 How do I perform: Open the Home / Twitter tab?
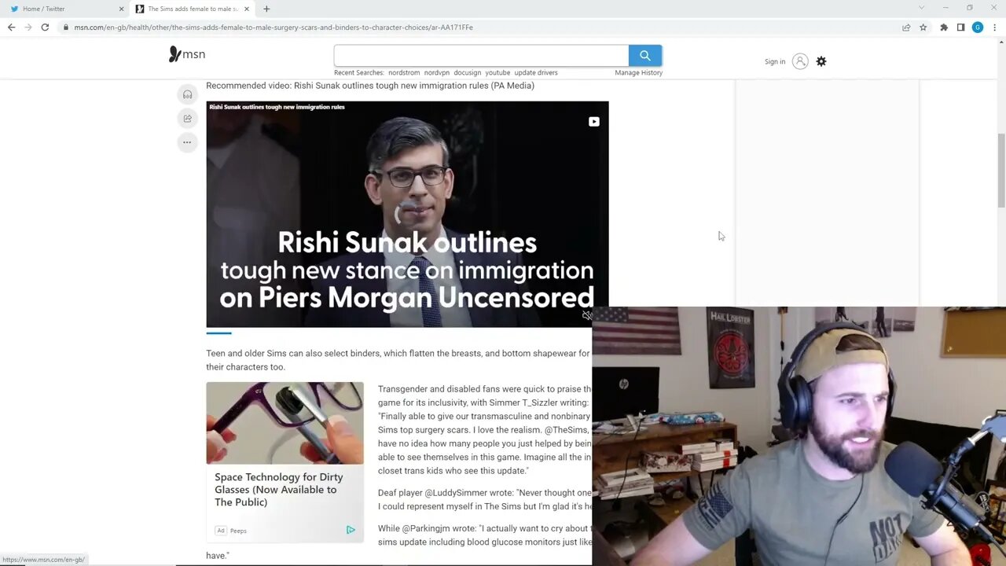click(x=66, y=9)
